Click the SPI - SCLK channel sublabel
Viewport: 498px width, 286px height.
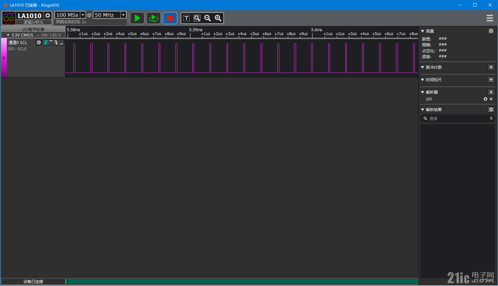[x=17, y=49]
